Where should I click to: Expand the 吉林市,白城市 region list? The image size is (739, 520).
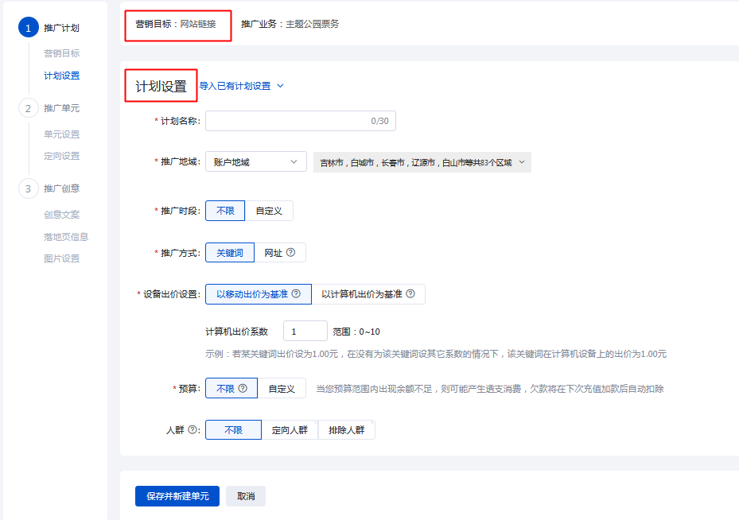coord(422,162)
